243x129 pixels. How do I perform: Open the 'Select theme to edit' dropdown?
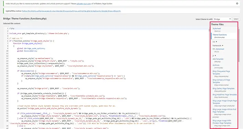coord(222,19)
